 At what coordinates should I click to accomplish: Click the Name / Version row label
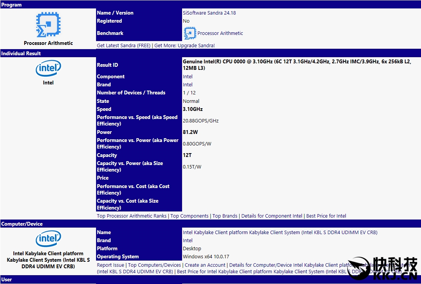pos(115,13)
